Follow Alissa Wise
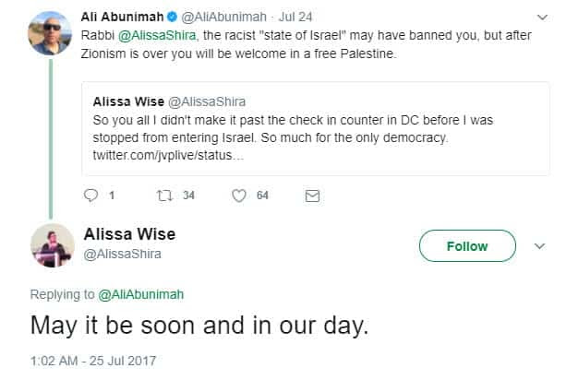Screen dimensions: 578x380 pos(466,246)
